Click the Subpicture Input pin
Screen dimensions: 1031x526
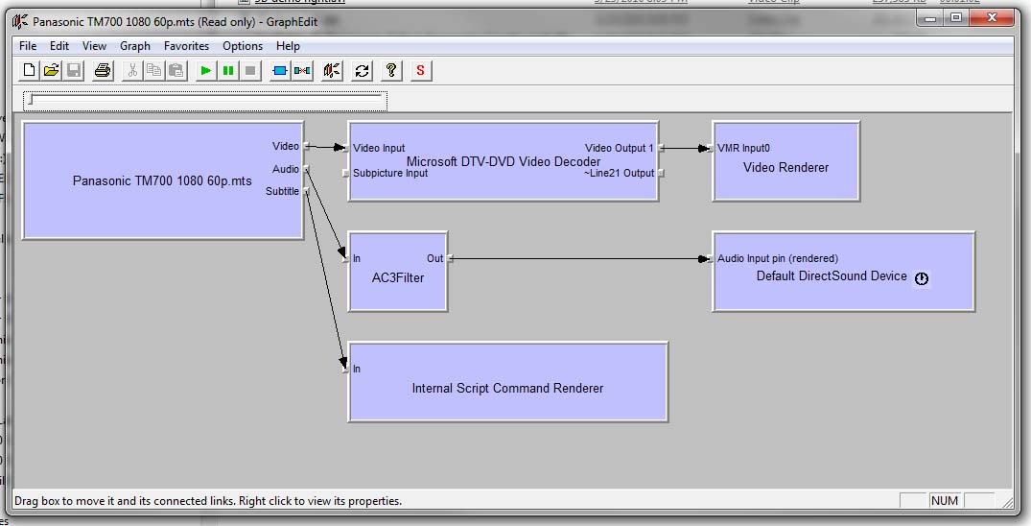(x=346, y=173)
